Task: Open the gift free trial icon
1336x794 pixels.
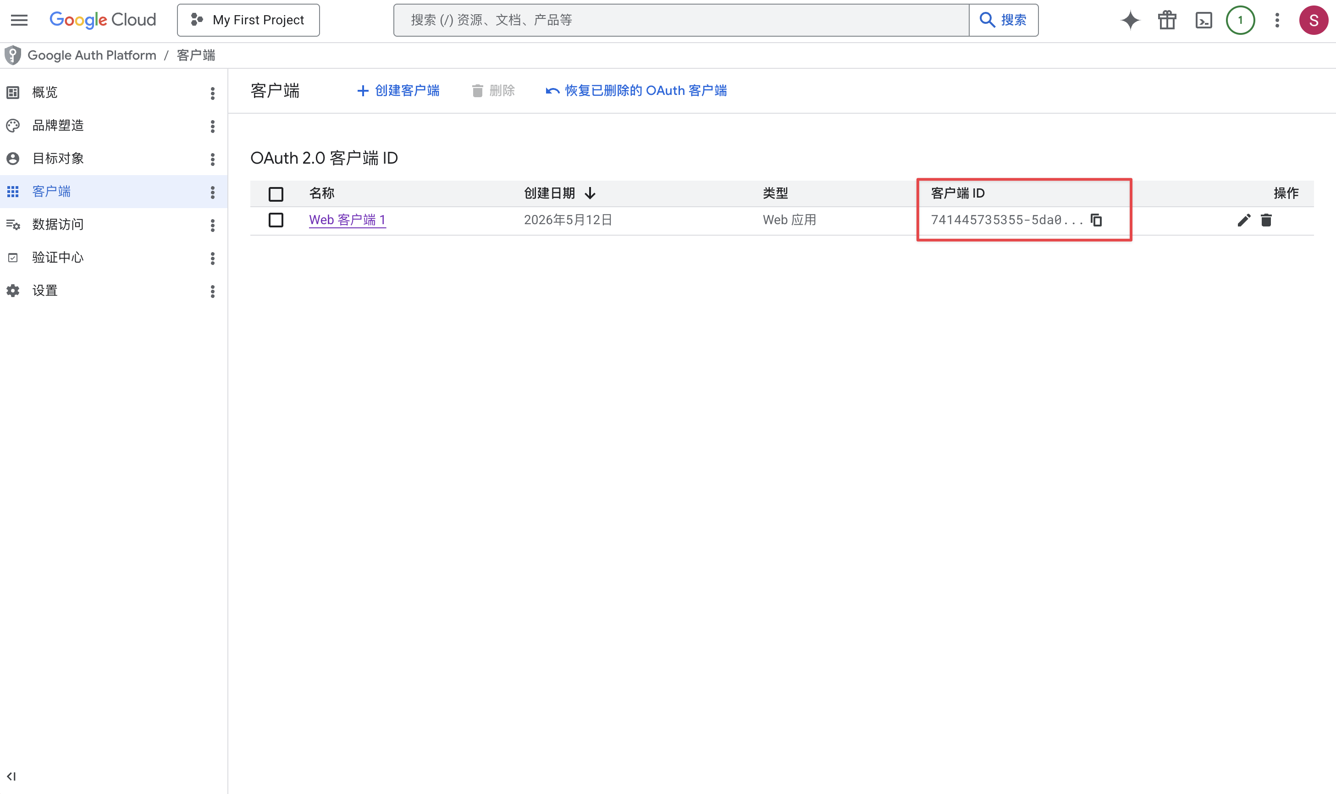Action: pos(1167,20)
